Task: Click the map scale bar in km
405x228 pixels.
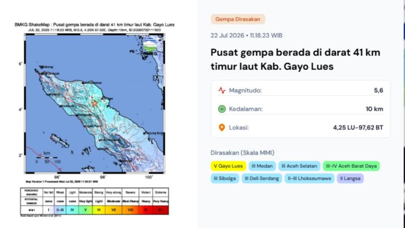Action: tap(47, 157)
